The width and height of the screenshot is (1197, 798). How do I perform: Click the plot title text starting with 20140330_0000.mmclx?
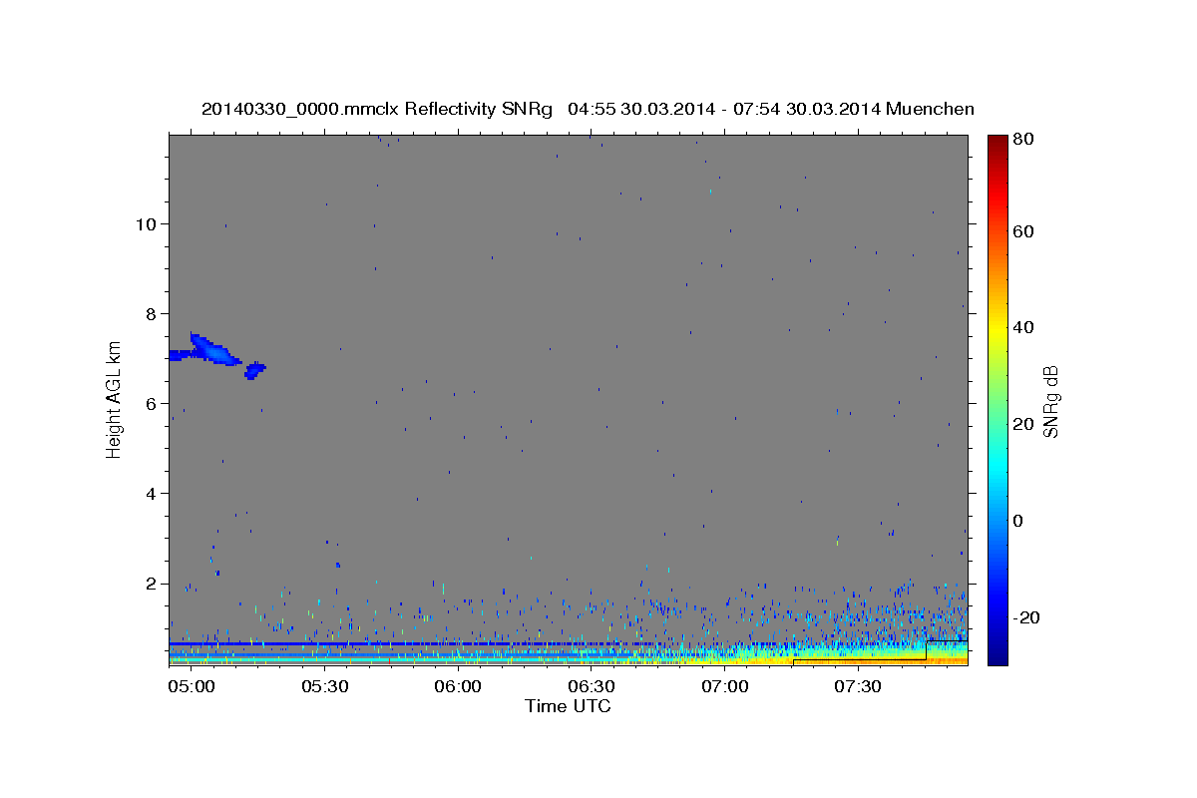tap(588, 109)
